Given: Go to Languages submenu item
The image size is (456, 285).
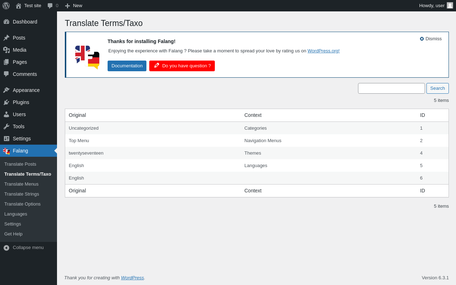Looking at the screenshot, I should coord(16,214).
